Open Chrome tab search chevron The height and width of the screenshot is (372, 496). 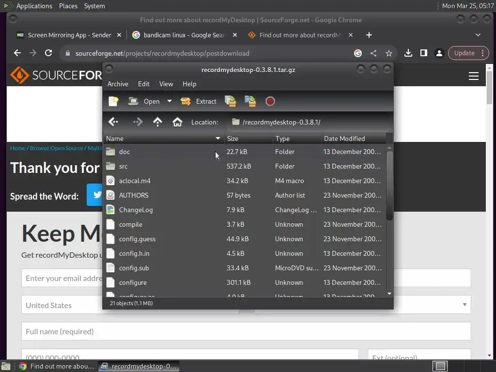pyautogui.click(x=478, y=35)
